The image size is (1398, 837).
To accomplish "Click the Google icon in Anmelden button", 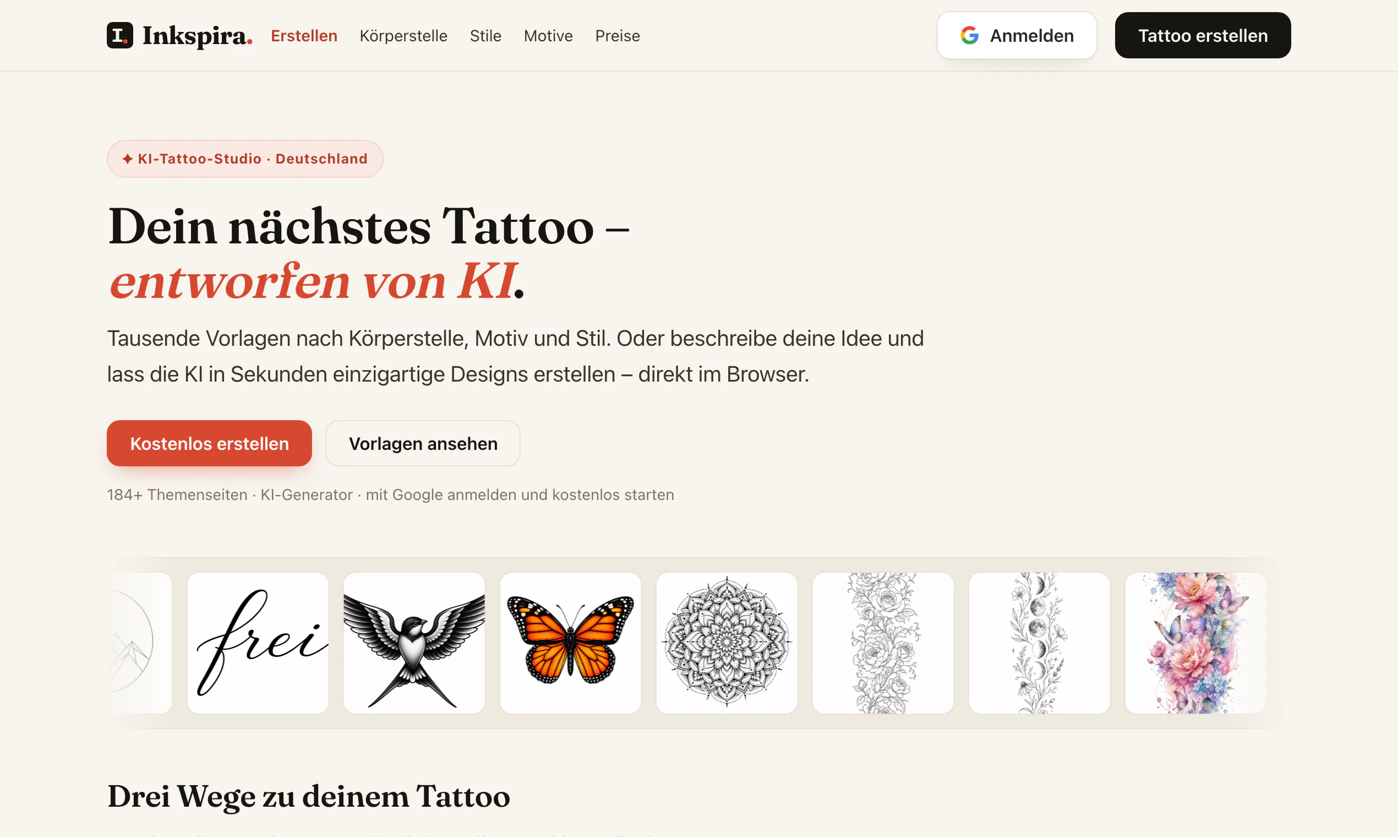I will pos(969,36).
